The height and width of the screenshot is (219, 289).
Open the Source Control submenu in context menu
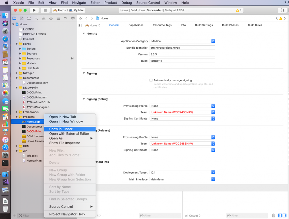(x=70, y=207)
